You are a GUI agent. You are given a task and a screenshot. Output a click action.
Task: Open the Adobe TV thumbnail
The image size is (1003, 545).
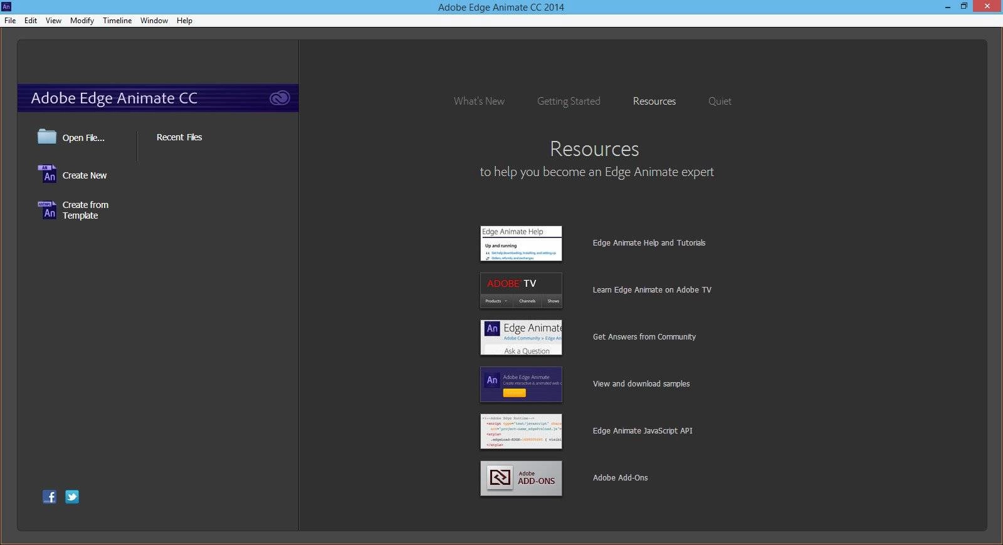click(x=521, y=290)
